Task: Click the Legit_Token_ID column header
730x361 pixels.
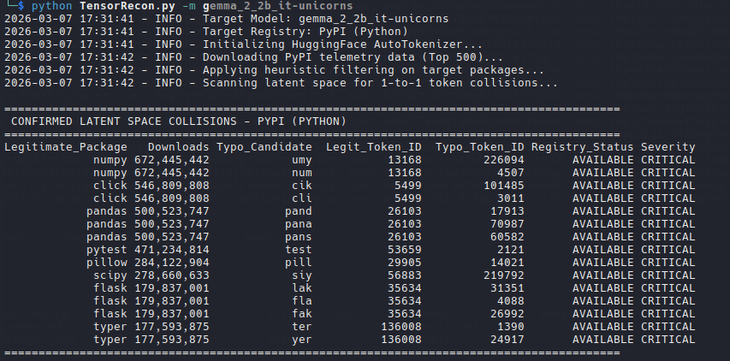Action: click(x=373, y=147)
